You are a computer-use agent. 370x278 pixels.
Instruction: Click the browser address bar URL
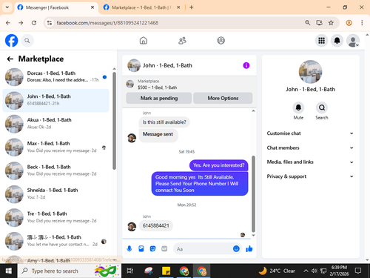[107, 23]
